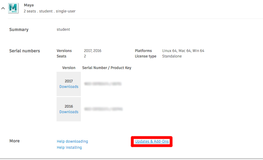Screen dimensions: 263x160
Task: Click the Version column header
Action: pos(69,68)
